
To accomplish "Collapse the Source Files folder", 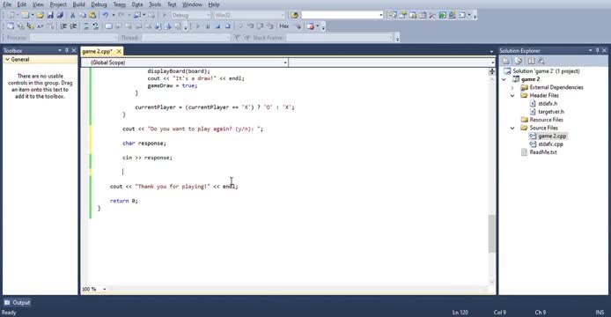I will (512, 128).
